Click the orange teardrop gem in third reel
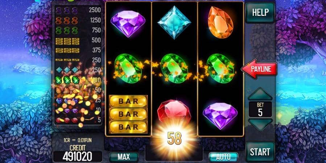 point(220,22)
